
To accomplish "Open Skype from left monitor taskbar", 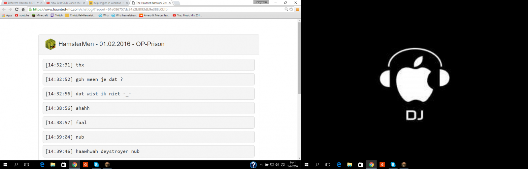I will (x=96, y=165).
